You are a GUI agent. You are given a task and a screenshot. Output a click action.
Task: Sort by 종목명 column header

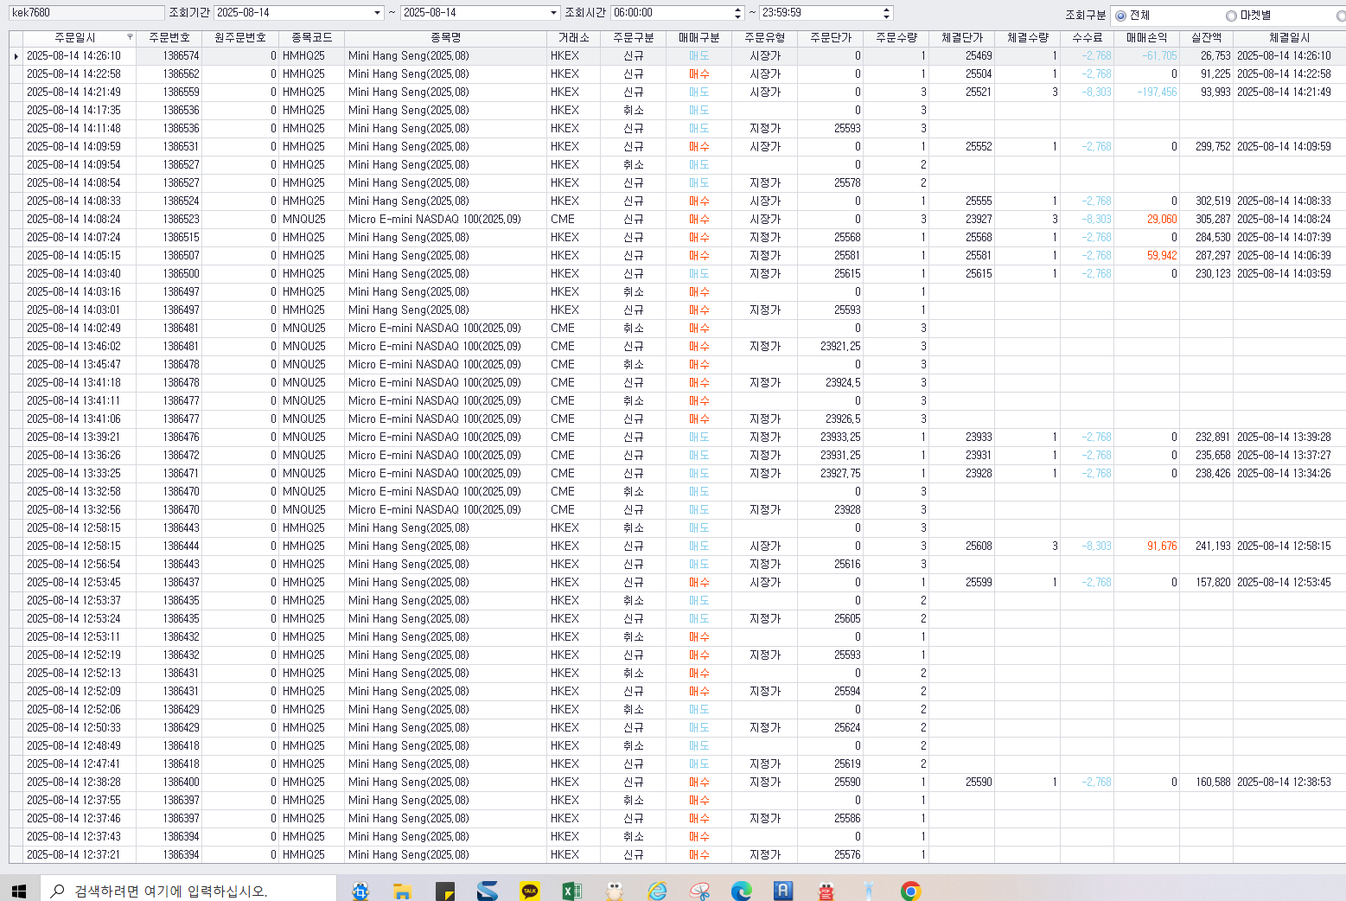pos(445,37)
